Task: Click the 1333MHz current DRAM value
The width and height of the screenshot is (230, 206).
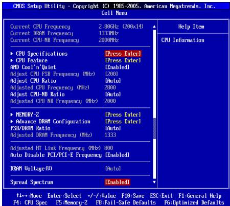Action: tap(108, 33)
